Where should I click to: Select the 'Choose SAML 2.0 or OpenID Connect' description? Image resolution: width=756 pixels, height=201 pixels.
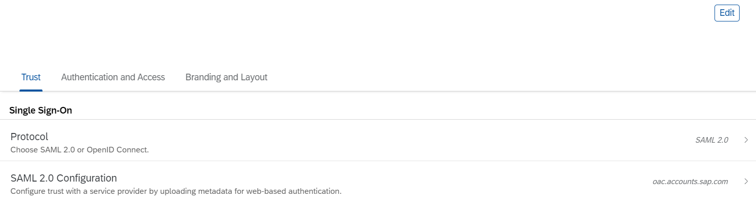(x=79, y=150)
